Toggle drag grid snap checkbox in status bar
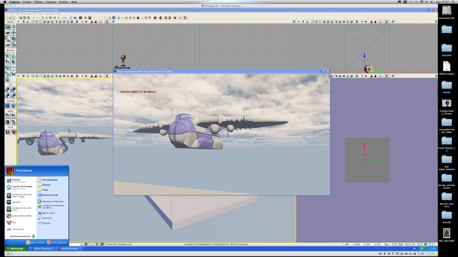Image resolution: width=458 pixels, height=257 pixels. (x=393, y=244)
